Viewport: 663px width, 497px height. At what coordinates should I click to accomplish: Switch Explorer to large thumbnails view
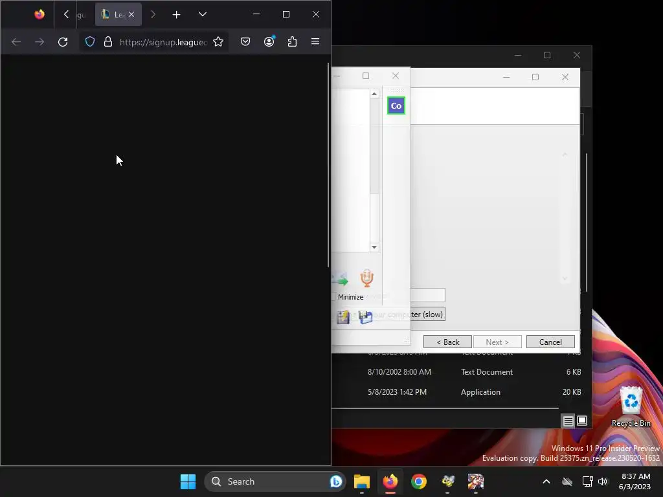(x=582, y=421)
